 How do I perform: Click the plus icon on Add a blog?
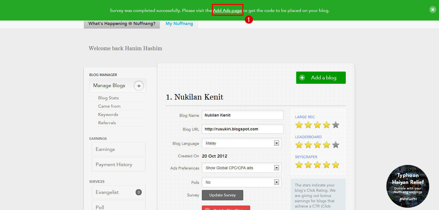[302, 78]
